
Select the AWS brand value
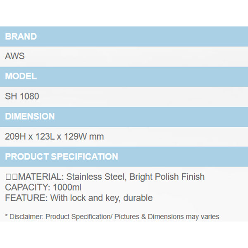click(15, 57)
